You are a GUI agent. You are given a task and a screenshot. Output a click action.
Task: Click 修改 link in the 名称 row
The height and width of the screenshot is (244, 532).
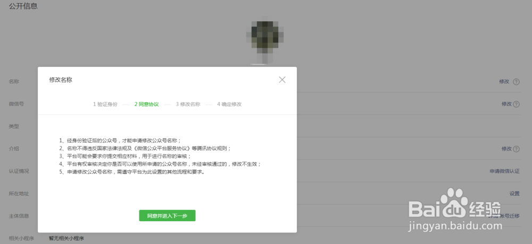pyautogui.click(x=504, y=82)
